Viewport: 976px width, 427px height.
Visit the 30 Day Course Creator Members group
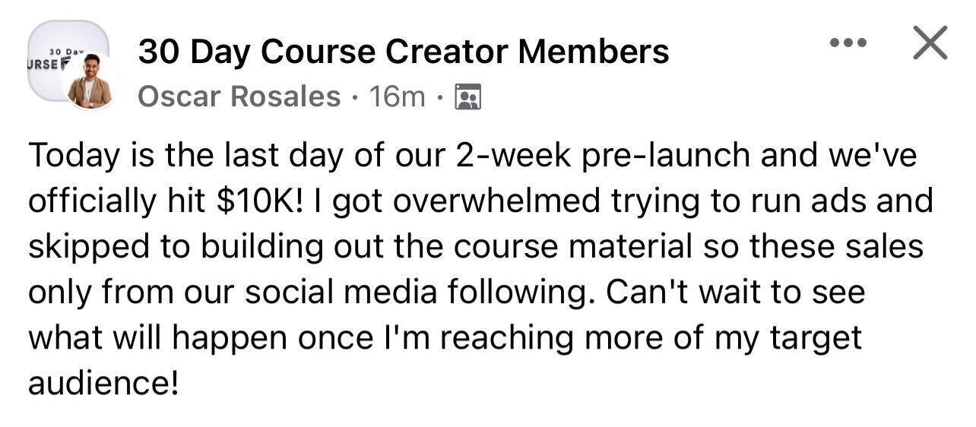pos(404,52)
